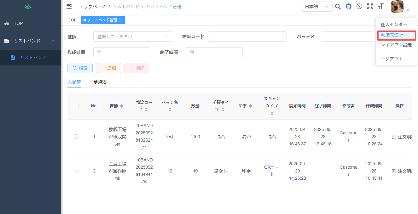This screenshot has width=418, height=214.
Task: Open the font size setting icon
Action: (381, 7)
